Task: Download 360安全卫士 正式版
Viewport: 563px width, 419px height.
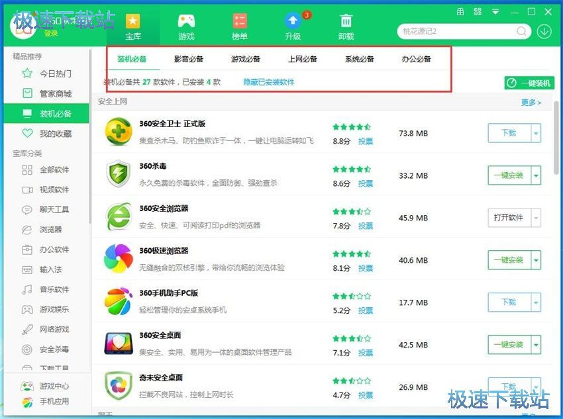Action: click(x=509, y=133)
